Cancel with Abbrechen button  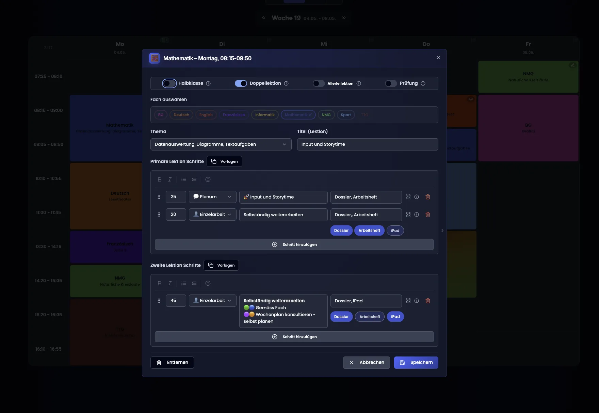367,363
